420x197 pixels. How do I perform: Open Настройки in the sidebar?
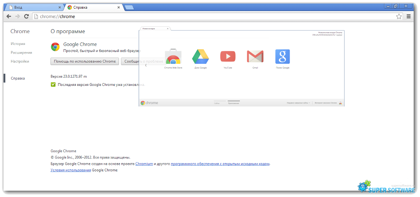20,61
